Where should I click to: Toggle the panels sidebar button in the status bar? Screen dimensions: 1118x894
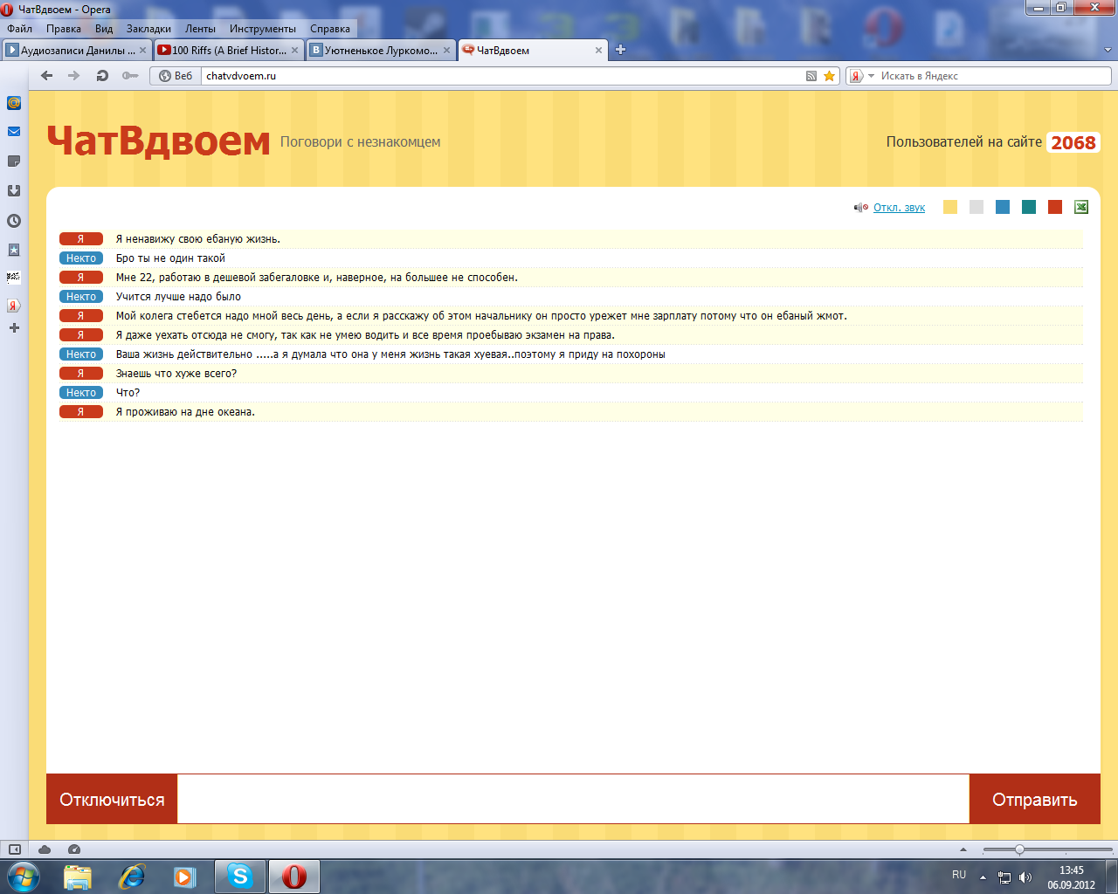[x=14, y=849]
